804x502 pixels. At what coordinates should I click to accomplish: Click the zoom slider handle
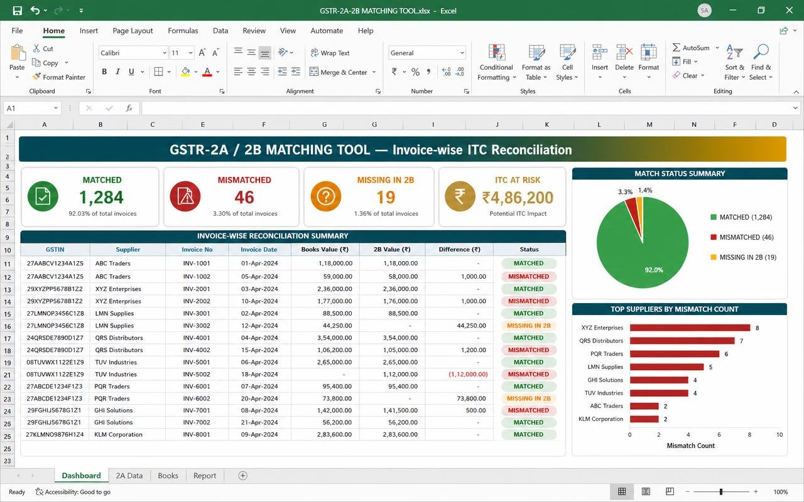[x=721, y=491]
